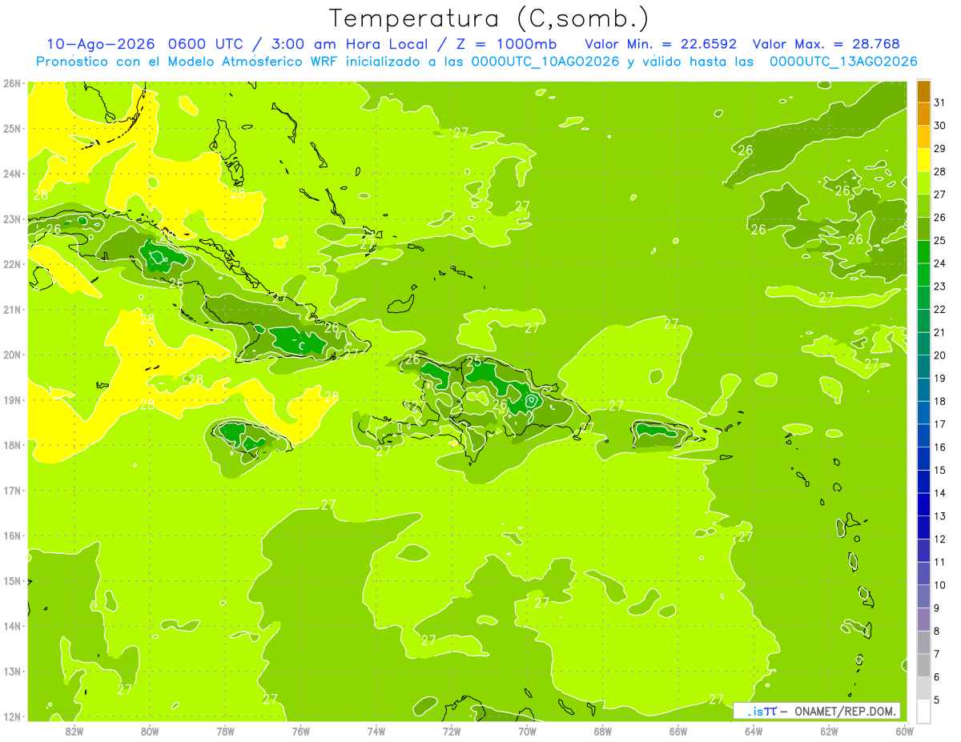
Task: Click the '25' contour label over Hispaniola
Action: pos(474,361)
